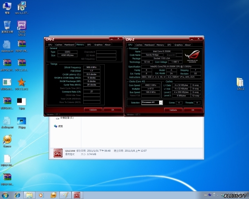Open the Computer desktop icon
This screenshot has width=249, height=199.
7,8
